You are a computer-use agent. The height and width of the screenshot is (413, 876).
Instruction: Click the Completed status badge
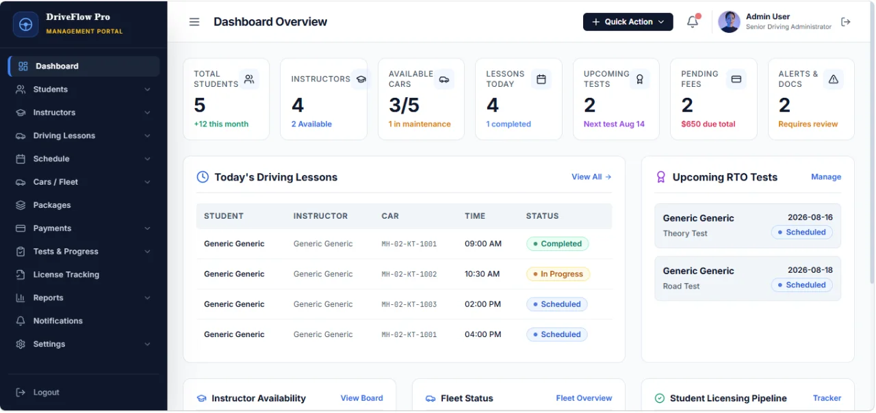point(557,244)
